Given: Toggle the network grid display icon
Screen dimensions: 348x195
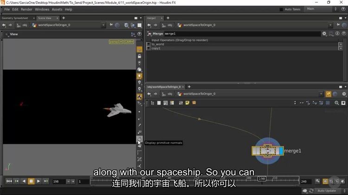Looking at the screenshot, I should click(328, 103).
